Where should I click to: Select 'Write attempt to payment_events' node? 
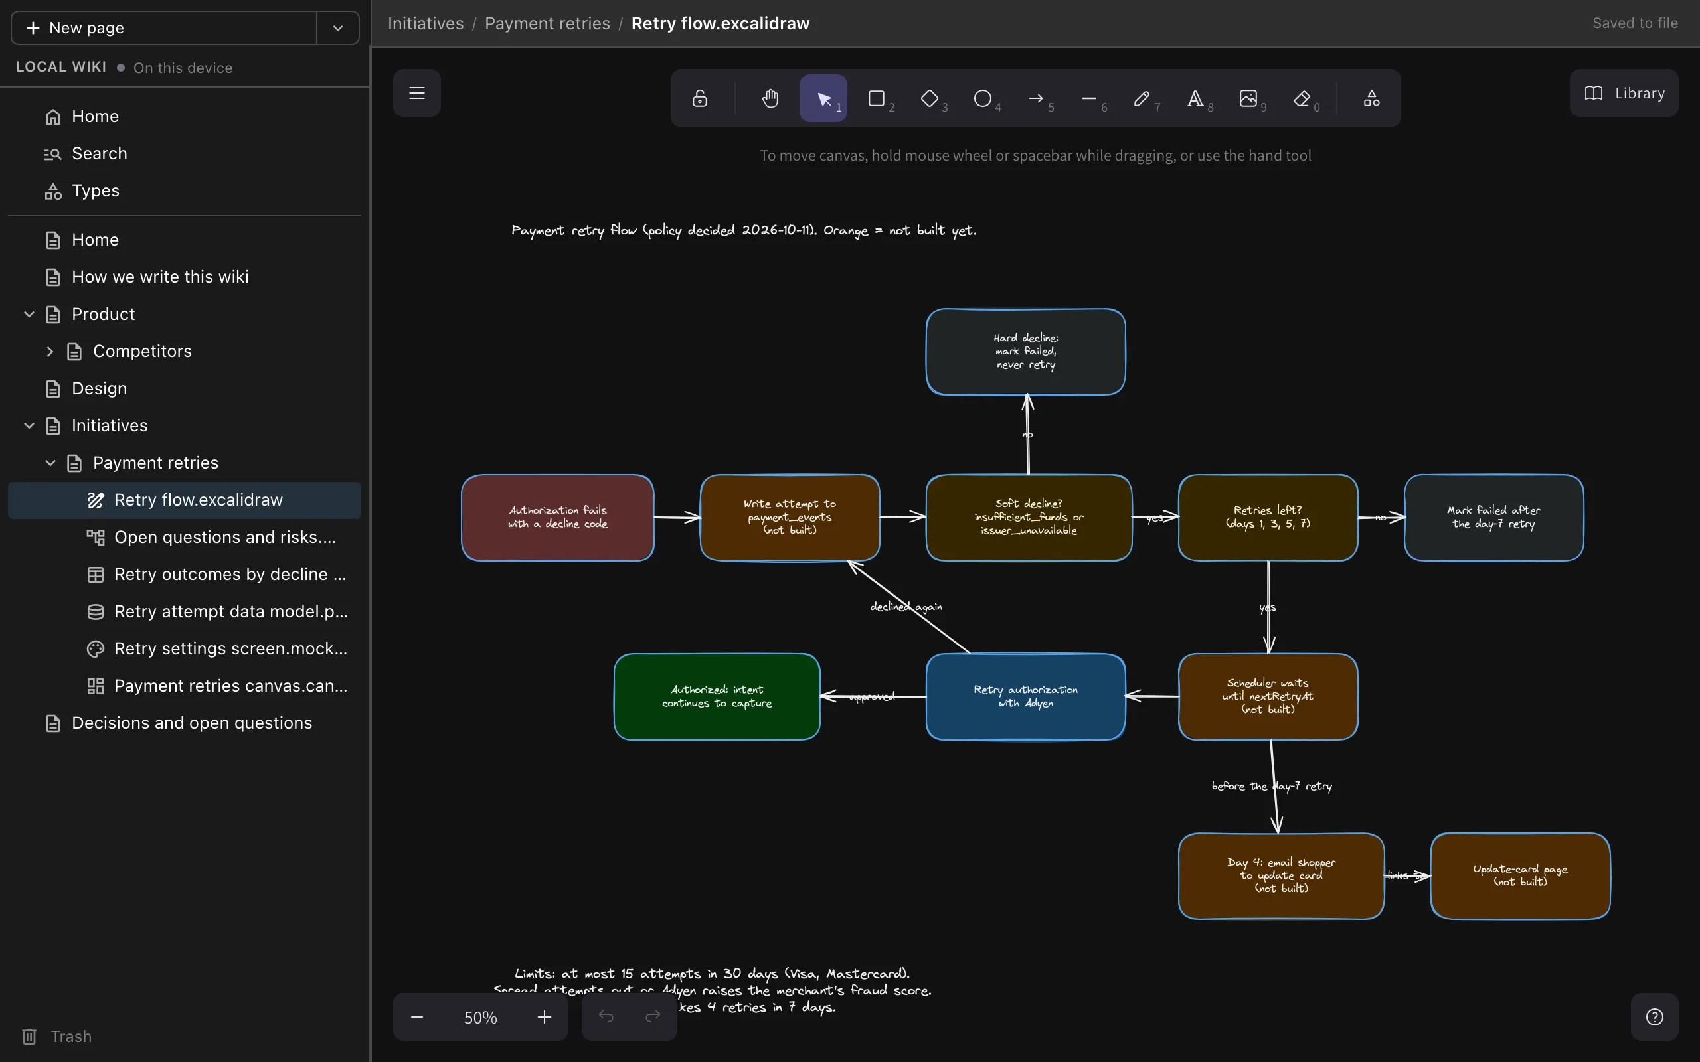790,518
